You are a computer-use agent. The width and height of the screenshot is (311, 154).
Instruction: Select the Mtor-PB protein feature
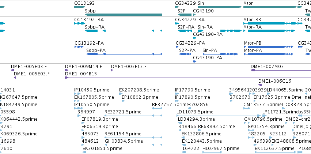pos(269,47)
